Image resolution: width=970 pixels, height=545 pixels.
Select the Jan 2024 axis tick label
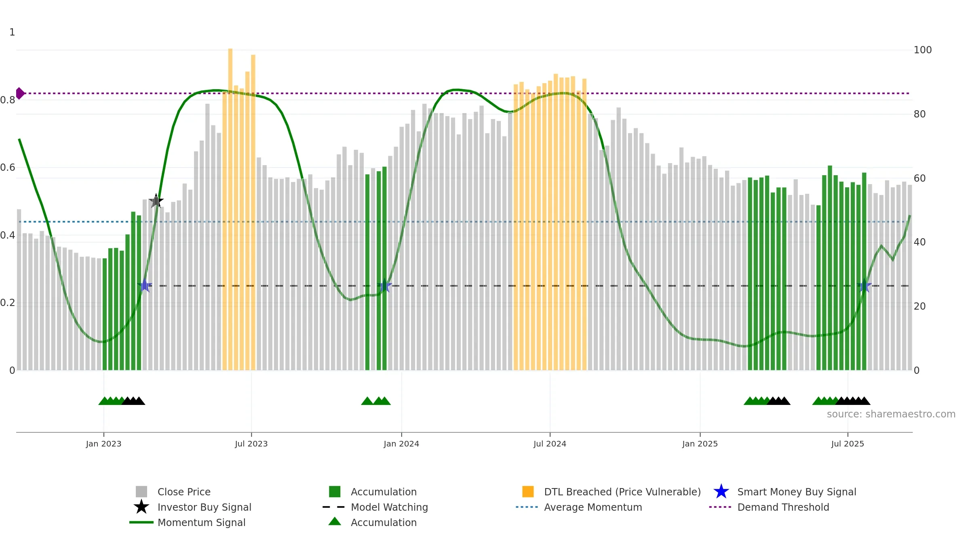click(x=401, y=444)
